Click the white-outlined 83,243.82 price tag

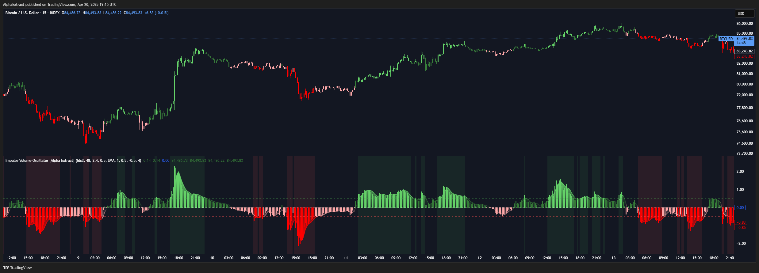745,51
